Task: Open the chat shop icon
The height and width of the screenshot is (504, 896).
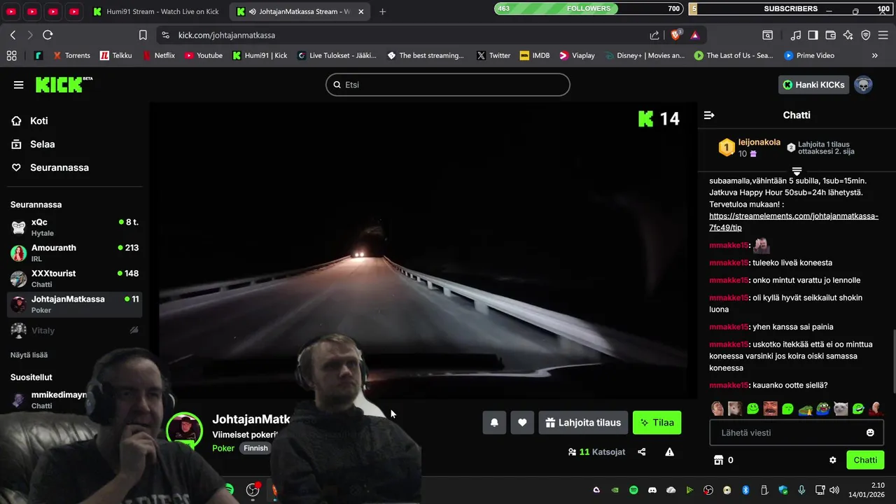Action: (x=717, y=460)
